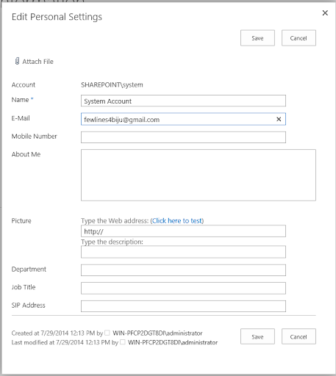The height and width of the screenshot is (376, 336).
Task: Click the picture description field
Action: (183, 252)
